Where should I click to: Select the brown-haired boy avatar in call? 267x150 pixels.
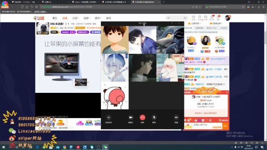115,40
